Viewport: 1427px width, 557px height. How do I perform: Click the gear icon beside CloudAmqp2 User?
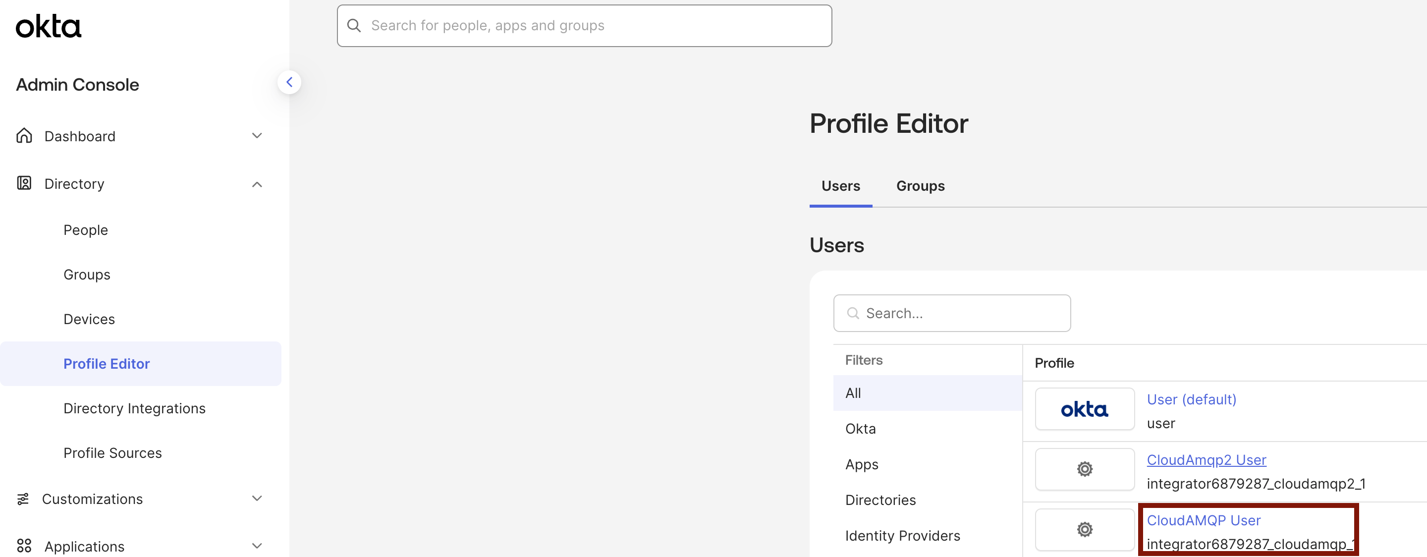click(x=1084, y=469)
